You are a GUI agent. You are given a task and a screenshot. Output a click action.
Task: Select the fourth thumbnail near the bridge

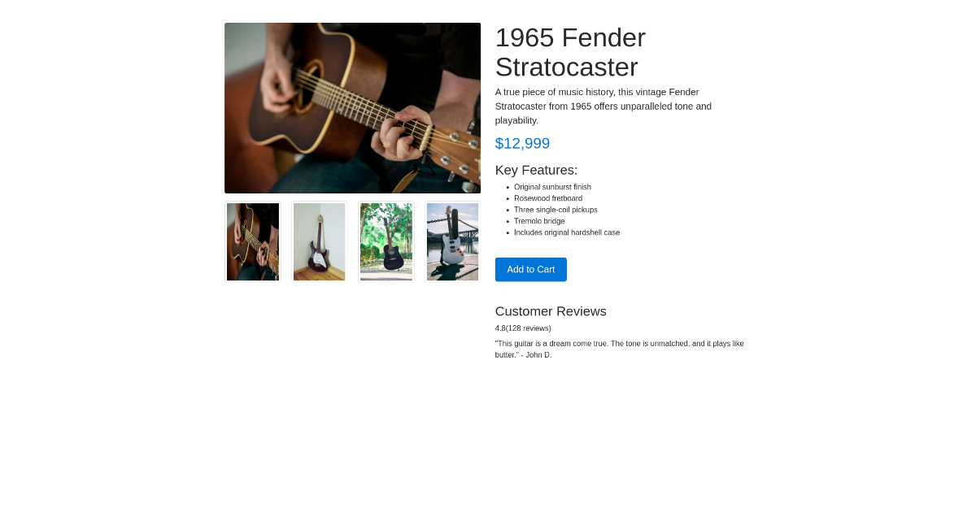coord(452,241)
